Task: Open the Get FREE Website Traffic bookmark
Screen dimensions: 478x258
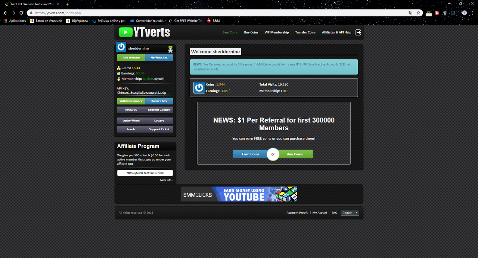Action: pos(186,21)
